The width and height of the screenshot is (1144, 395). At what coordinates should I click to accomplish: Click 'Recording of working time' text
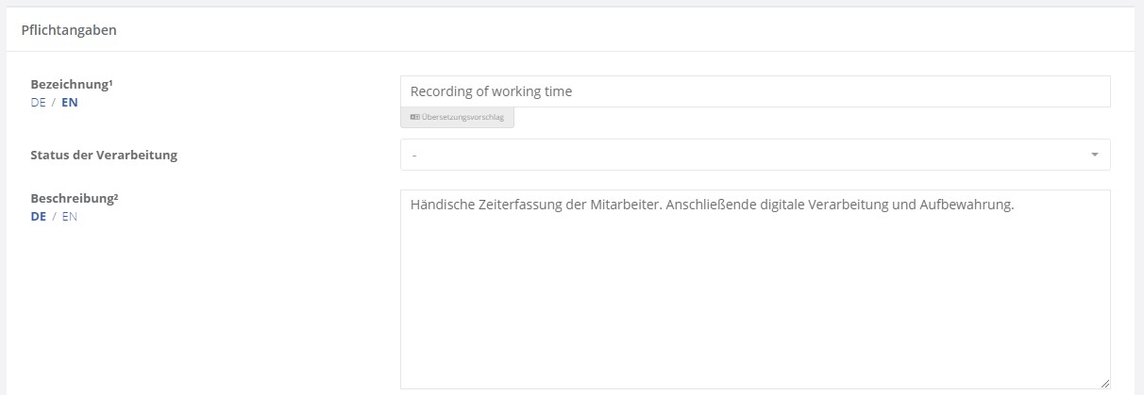pos(492,91)
